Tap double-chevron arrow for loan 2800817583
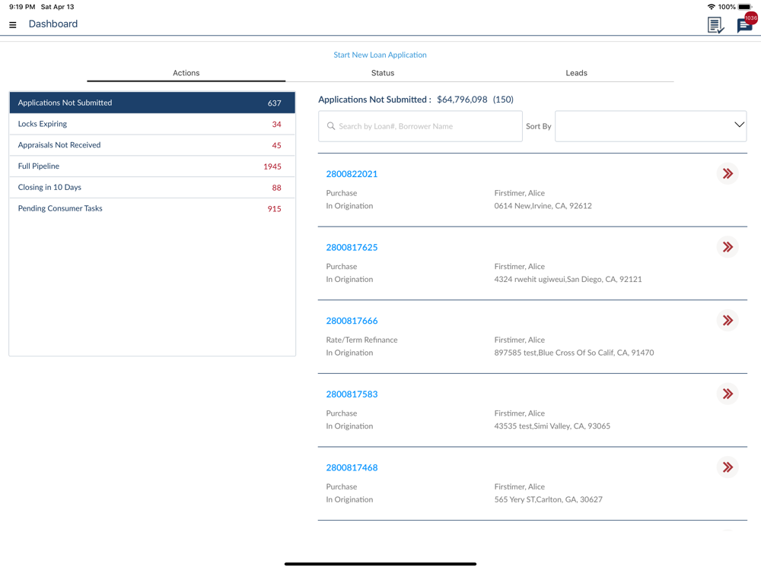This screenshot has width=761, height=570. (728, 394)
